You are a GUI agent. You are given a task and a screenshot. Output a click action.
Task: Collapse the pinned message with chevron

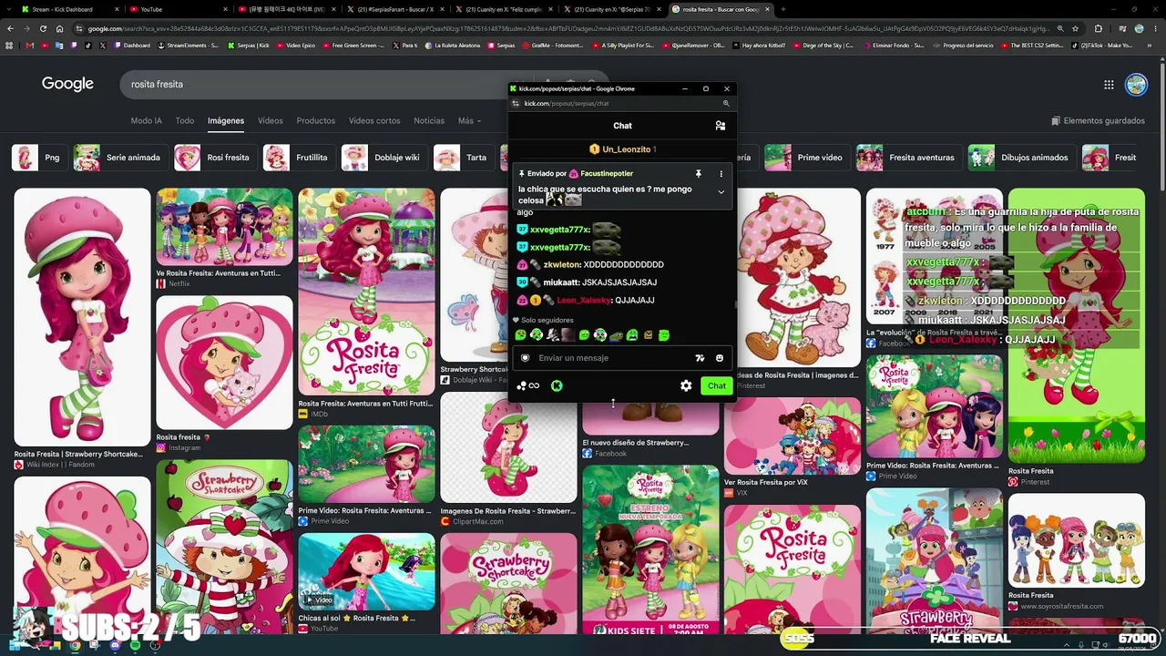pyautogui.click(x=721, y=192)
